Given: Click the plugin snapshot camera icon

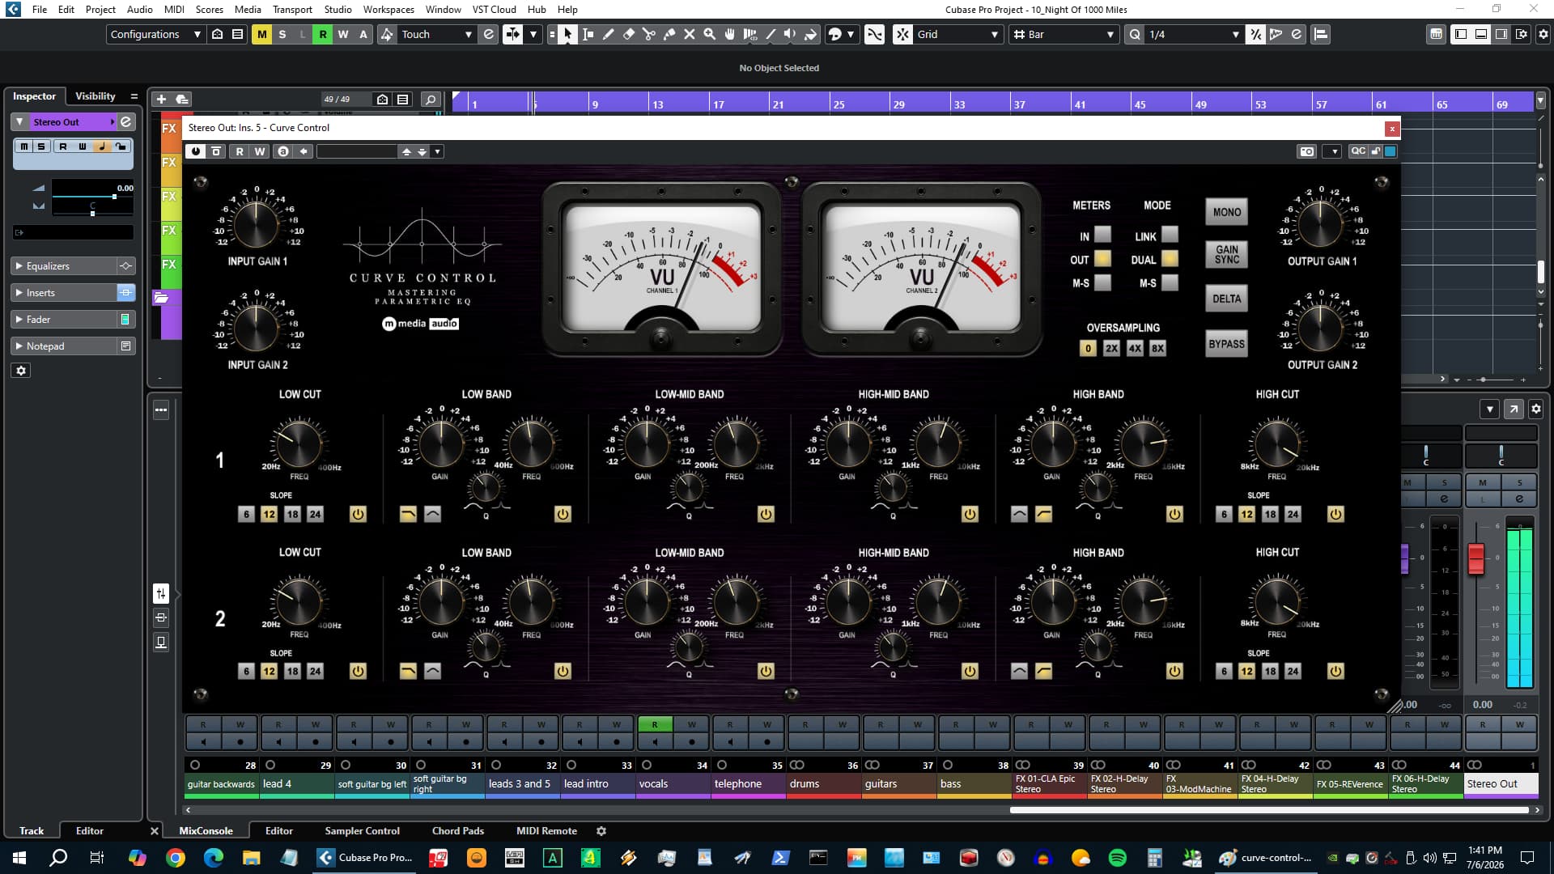Looking at the screenshot, I should click(1307, 151).
